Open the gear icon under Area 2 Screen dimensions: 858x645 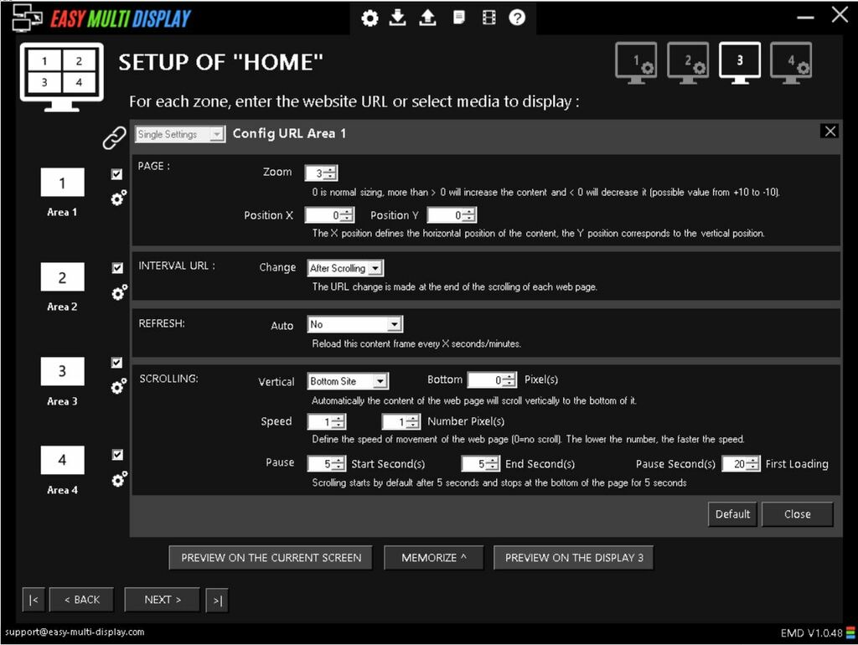pos(119,294)
